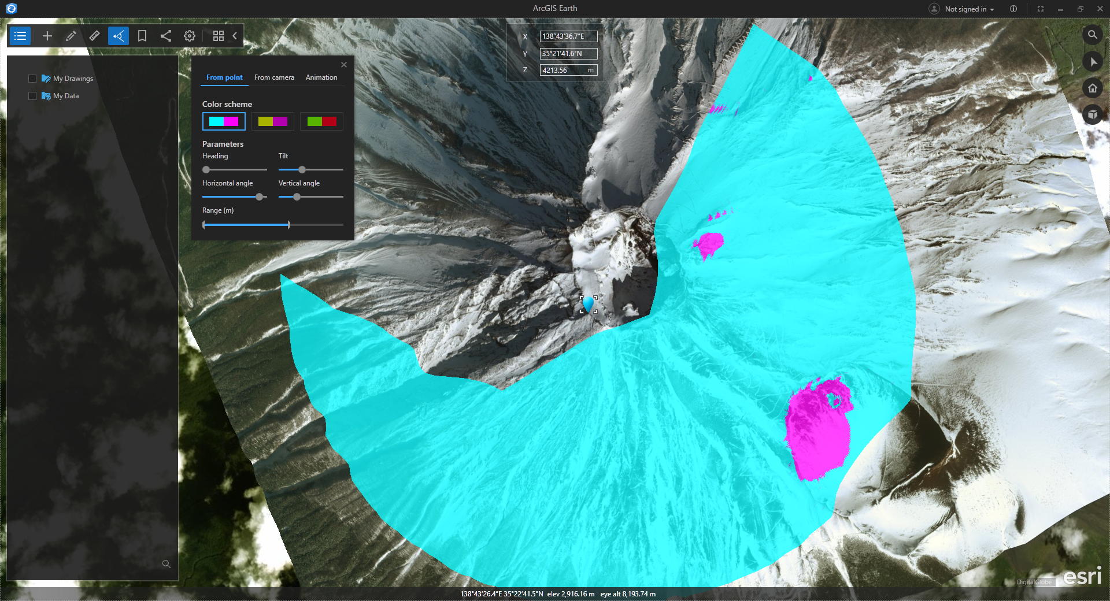Open Settings gear icon
The image size is (1110, 601).
click(x=189, y=36)
